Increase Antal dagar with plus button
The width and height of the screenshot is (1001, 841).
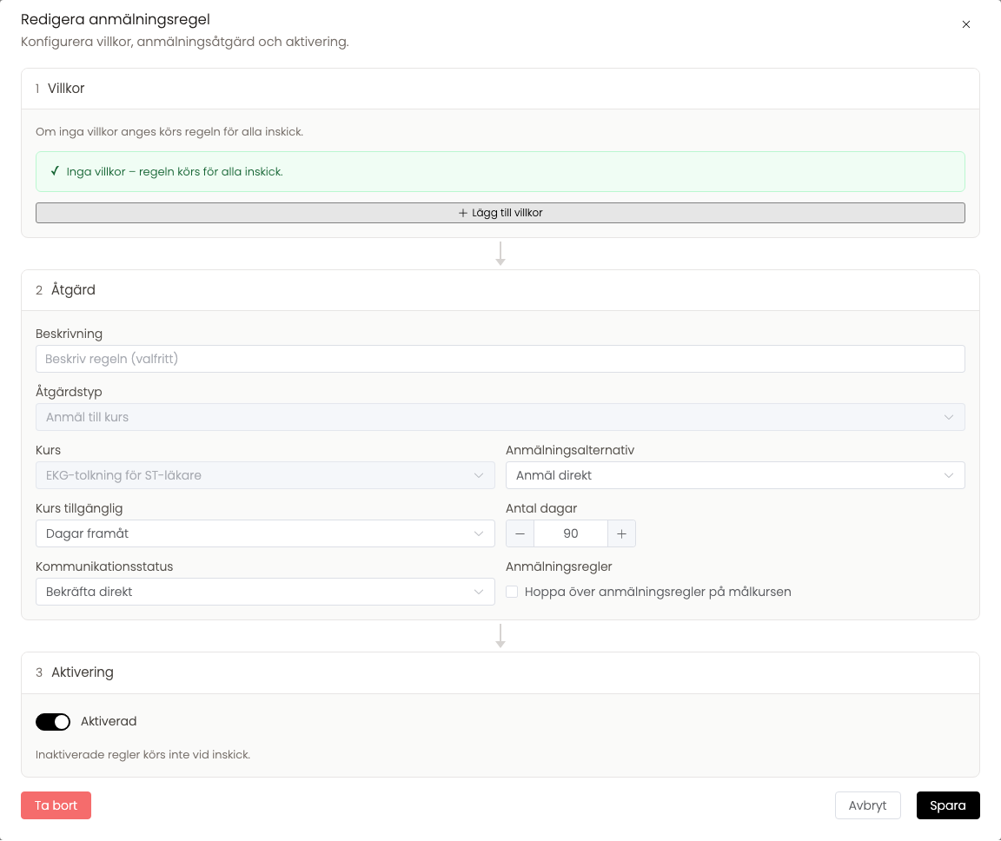coord(621,533)
